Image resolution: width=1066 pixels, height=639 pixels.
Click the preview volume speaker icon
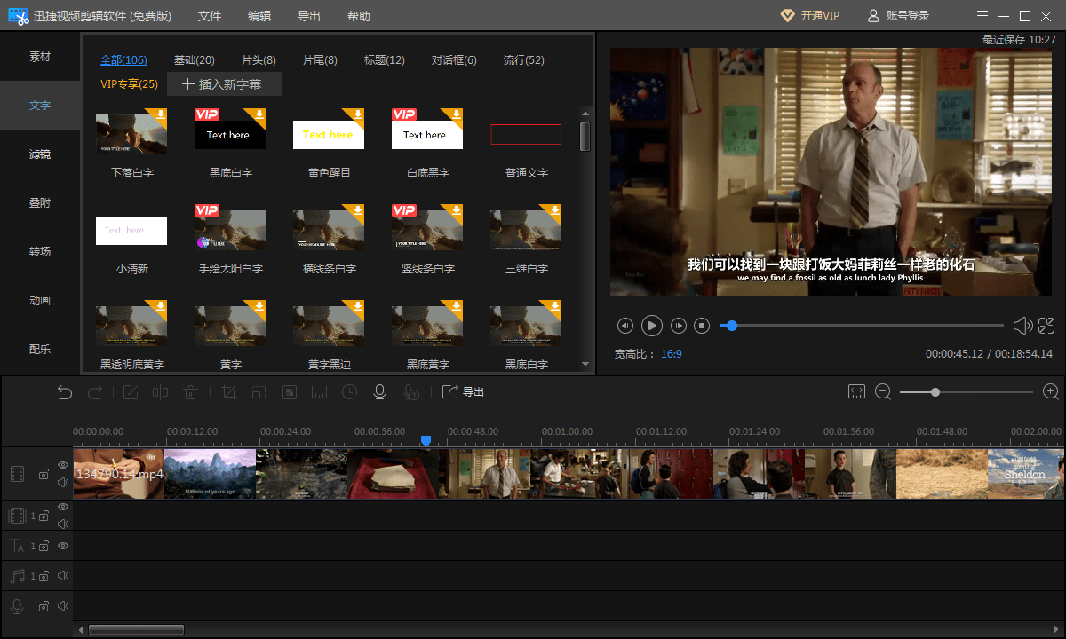point(1022,326)
